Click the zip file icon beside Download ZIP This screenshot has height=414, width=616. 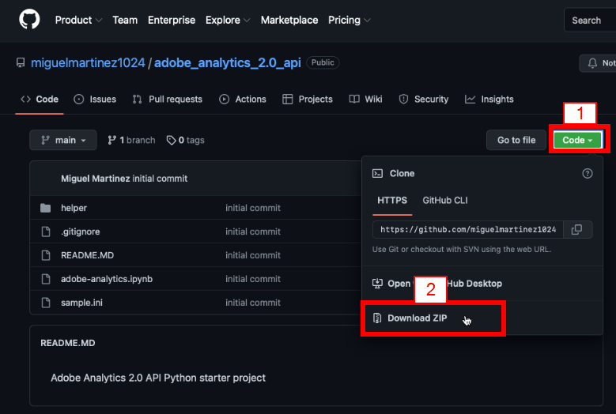(377, 318)
